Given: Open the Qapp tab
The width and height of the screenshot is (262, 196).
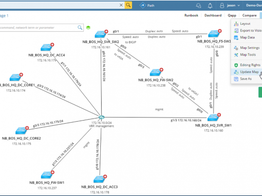Looking at the screenshot, I should pos(232,15).
